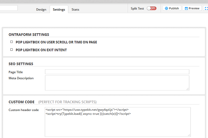Enable pop lightbox on exit intent checkbox
Image resolution: width=208 pixels, height=138 pixels.
[12, 50]
